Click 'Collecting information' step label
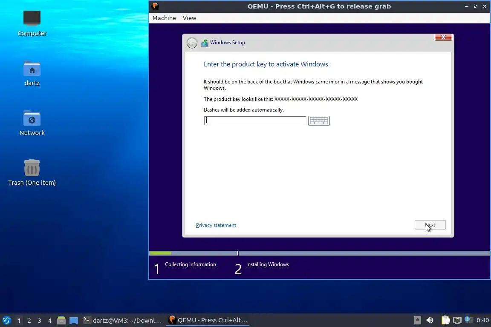491x327 pixels. point(191,264)
